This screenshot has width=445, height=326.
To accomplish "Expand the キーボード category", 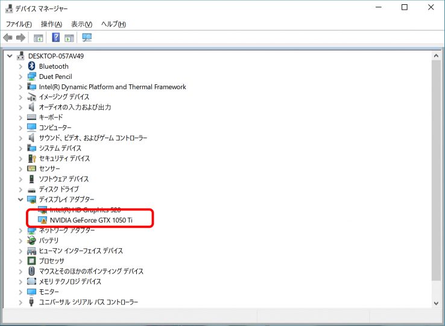I will click(21, 118).
